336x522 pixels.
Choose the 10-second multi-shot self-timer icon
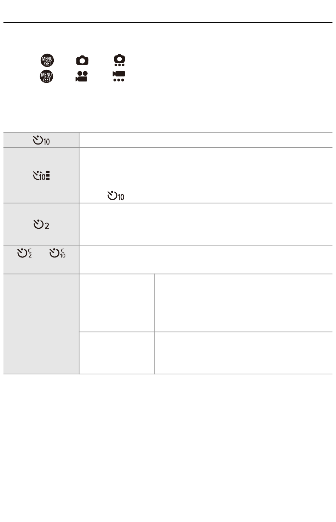pyautogui.click(x=41, y=176)
